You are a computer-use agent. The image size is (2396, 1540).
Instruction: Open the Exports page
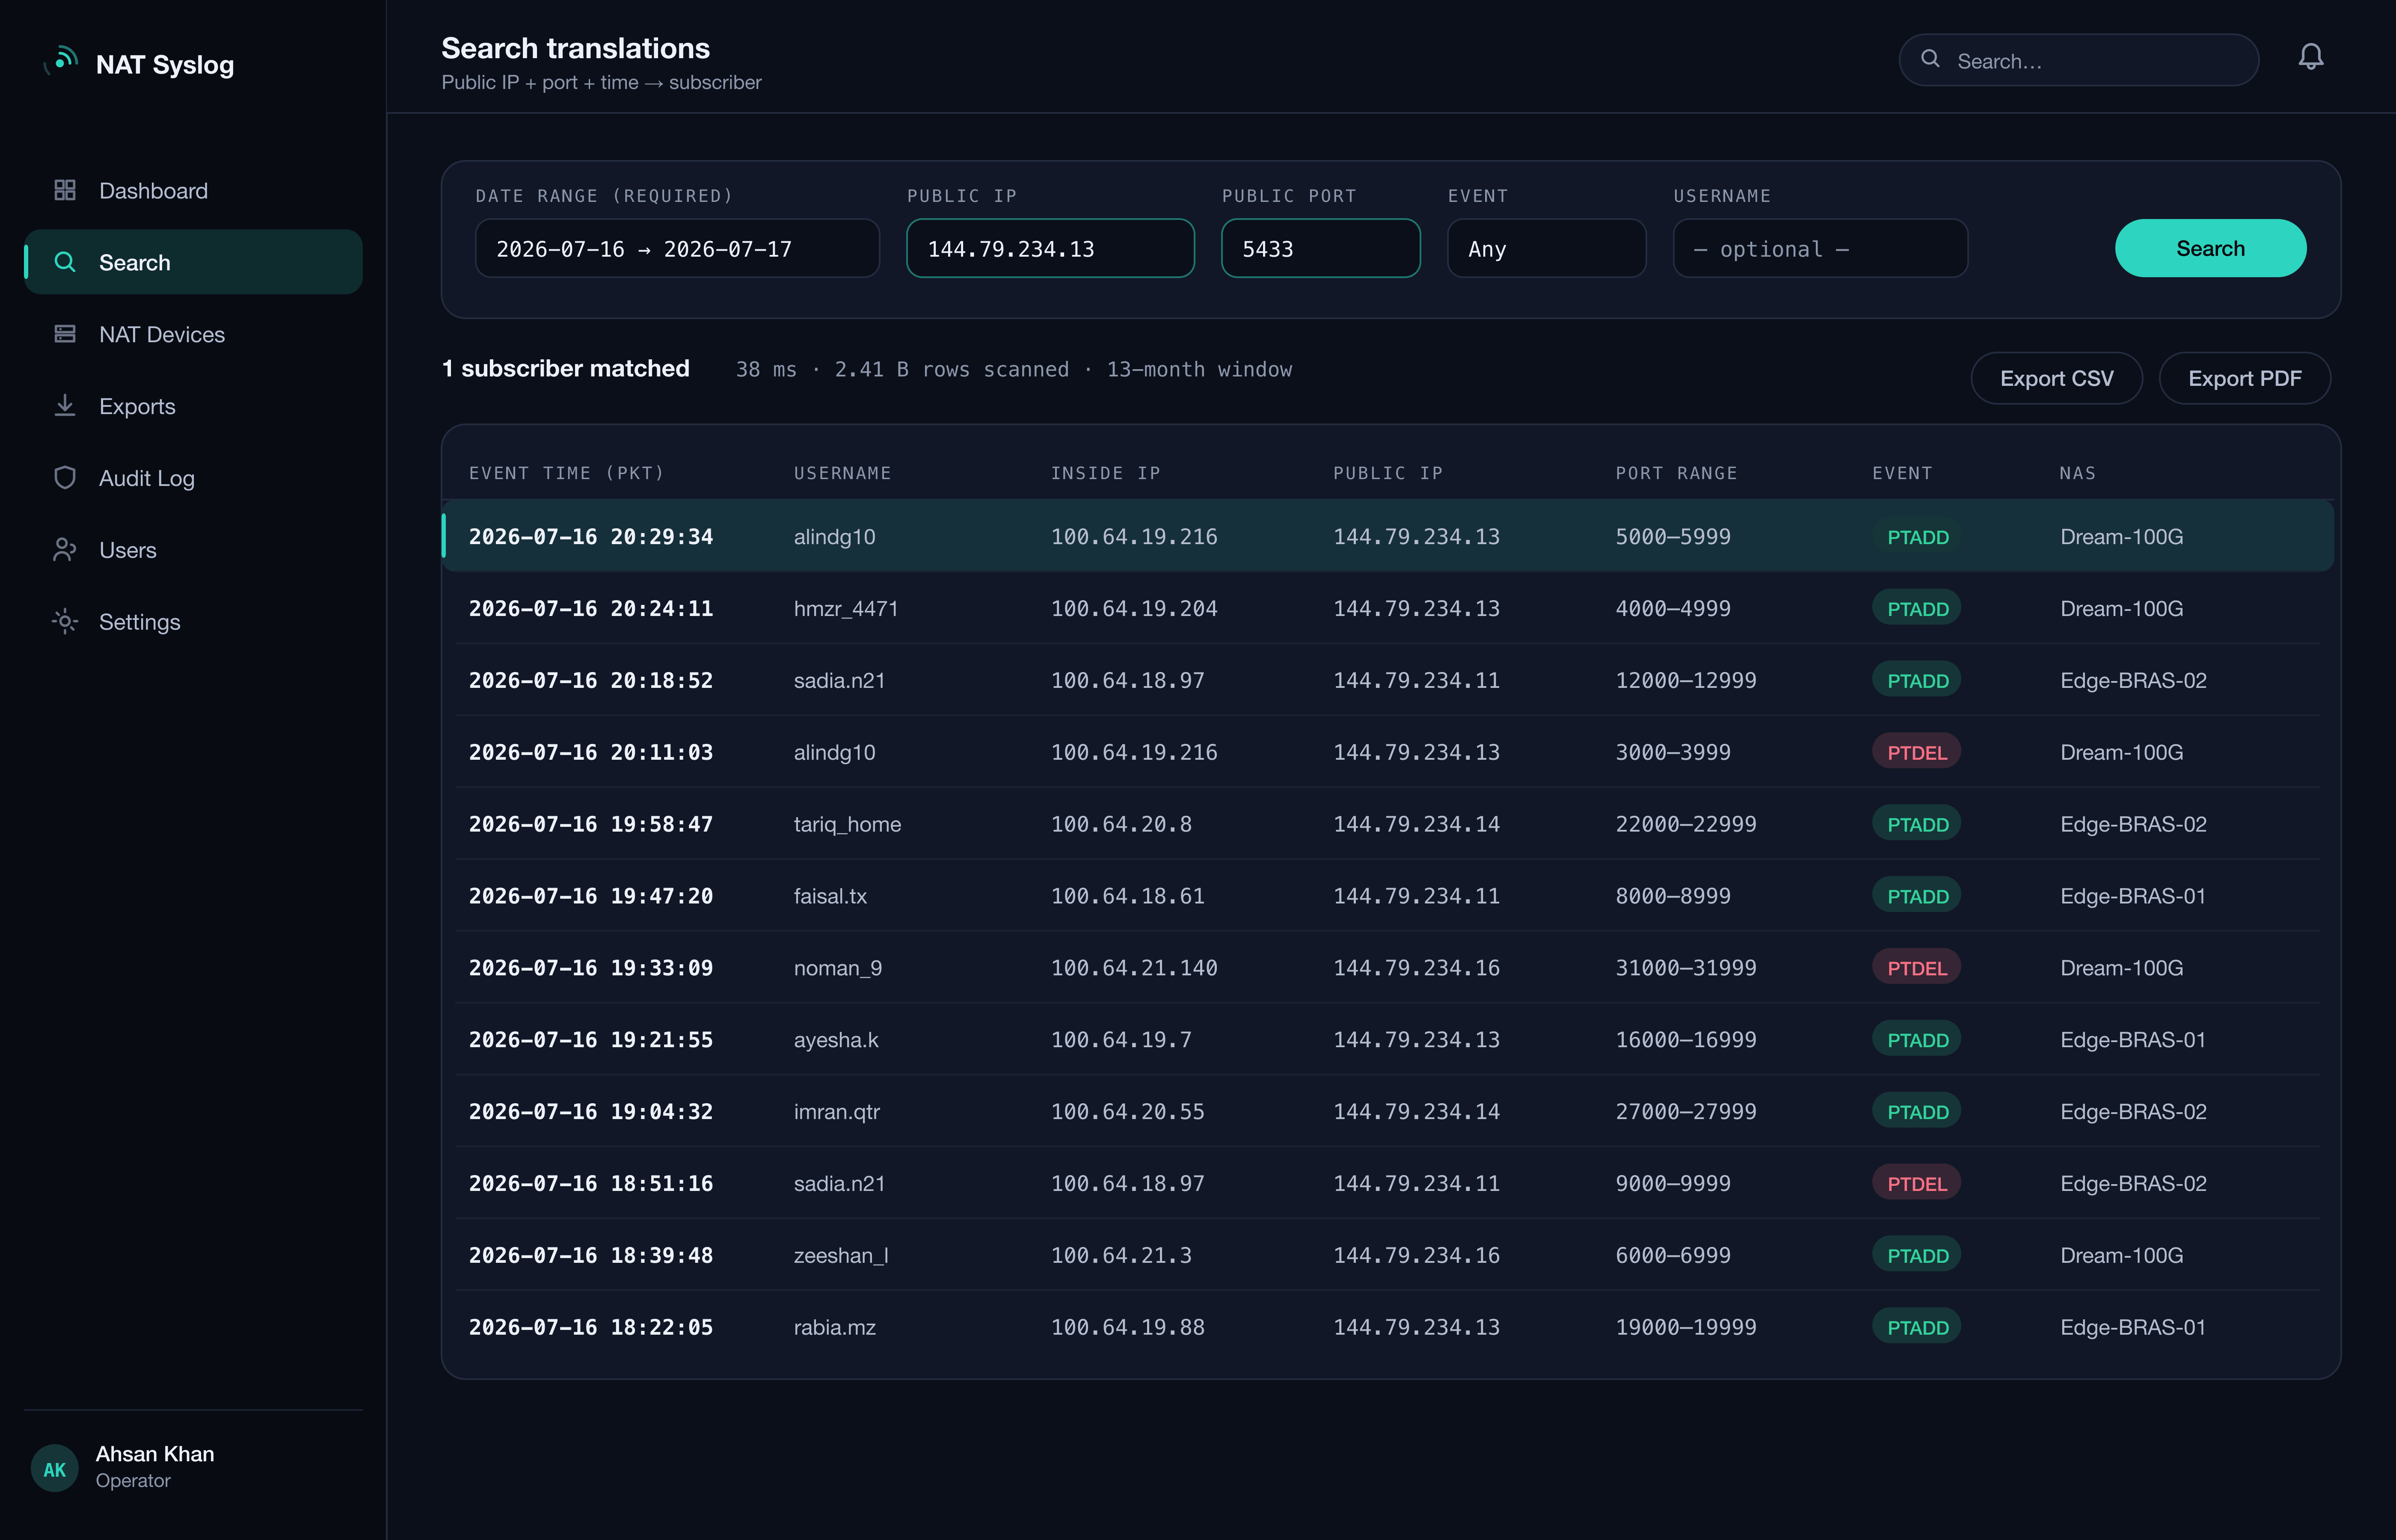[x=193, y=406]
